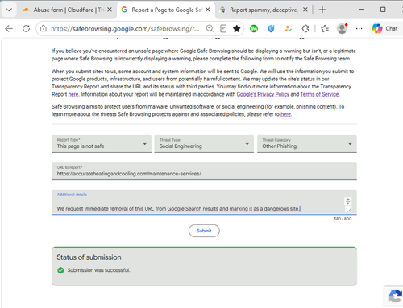Click the 'Status of submission' heading
The height and width of the screenshot is (308, 403).
(89, 257)
